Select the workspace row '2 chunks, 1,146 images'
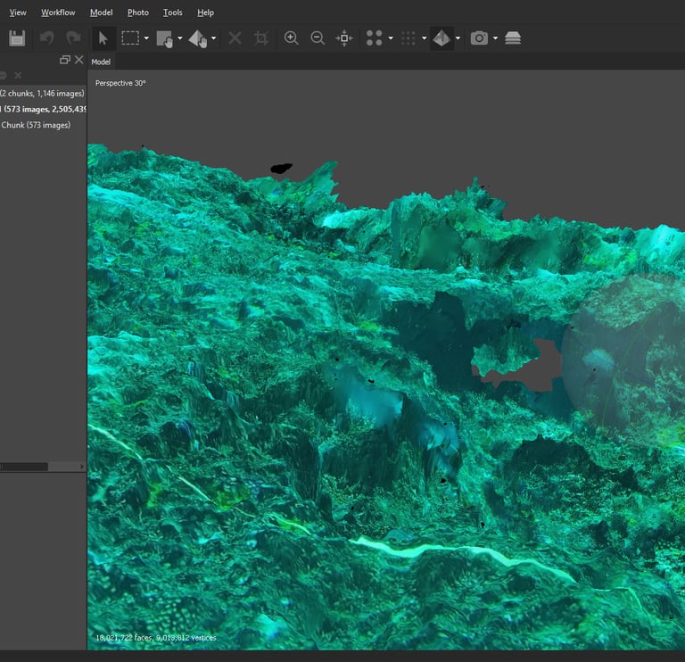 coord(43,94)
